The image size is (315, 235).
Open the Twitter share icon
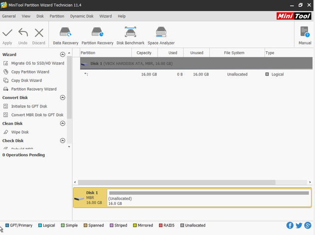pos(299,226)
